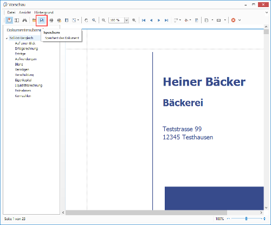Go to the next page
This screenshot has height=225, width=271.
click(159, 20)
